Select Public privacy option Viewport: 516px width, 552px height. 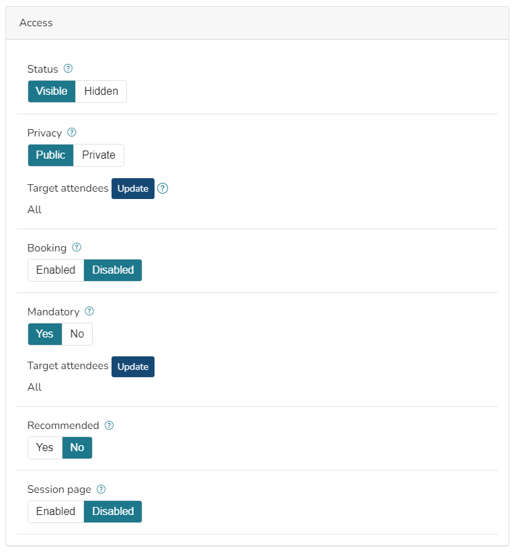click(50, 155)
